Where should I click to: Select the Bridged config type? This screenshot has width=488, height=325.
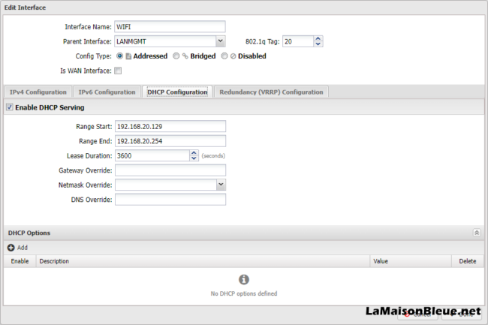176,56
